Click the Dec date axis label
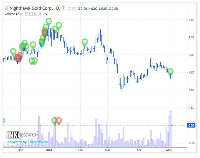The image size is (200, 158). (20, 150)
